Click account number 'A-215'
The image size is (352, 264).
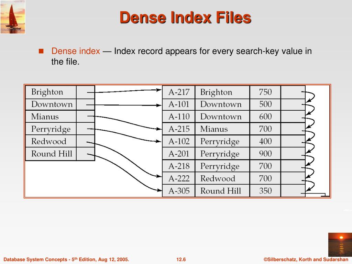(x=179, y=129)
